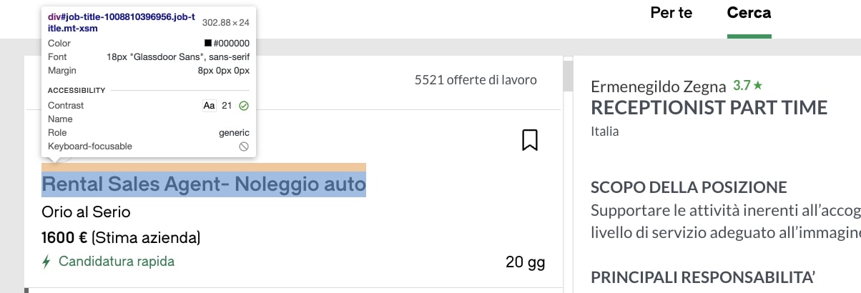
Task: Click the black #000000 color swatch
Action: tap(208, 44)
